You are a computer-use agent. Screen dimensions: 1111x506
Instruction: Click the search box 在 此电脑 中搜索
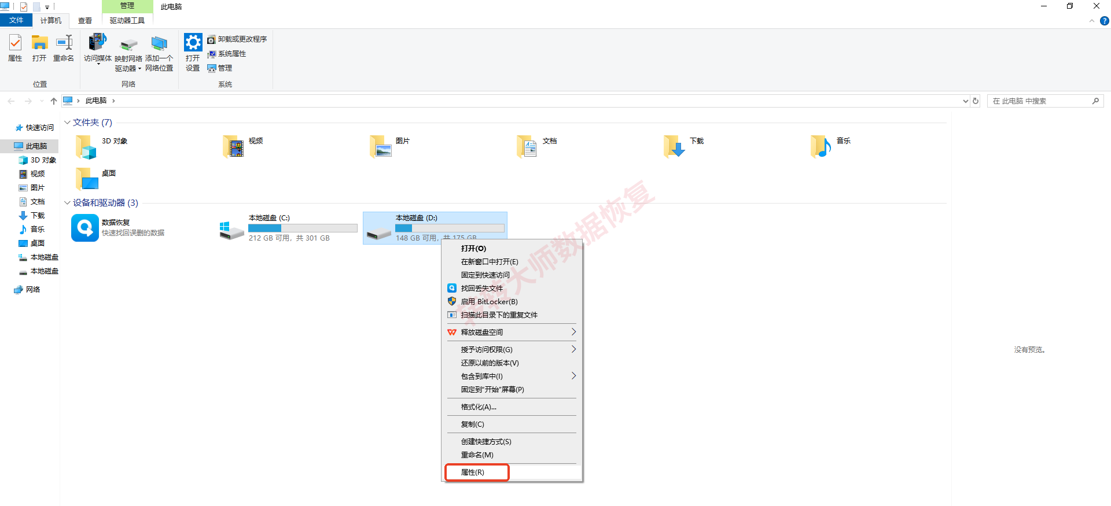pyautogui.click(x=1046, y=101)
